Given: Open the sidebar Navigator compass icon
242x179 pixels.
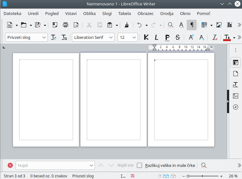Looking at the screenshot, I should [x=236, y=107].
